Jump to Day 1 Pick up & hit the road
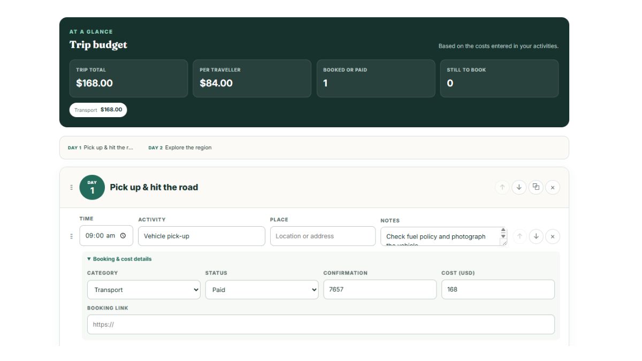 (101, 148)
